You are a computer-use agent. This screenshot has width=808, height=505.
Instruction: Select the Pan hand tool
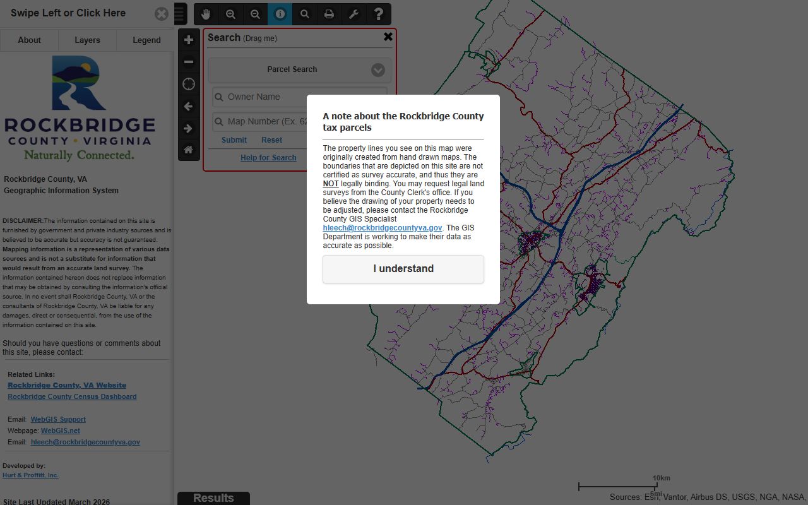click(206, 14)
